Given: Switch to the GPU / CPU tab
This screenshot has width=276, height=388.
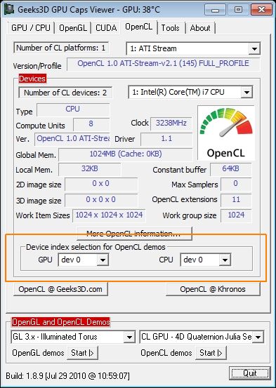Looking at the screenshot, I should (31, 28).
